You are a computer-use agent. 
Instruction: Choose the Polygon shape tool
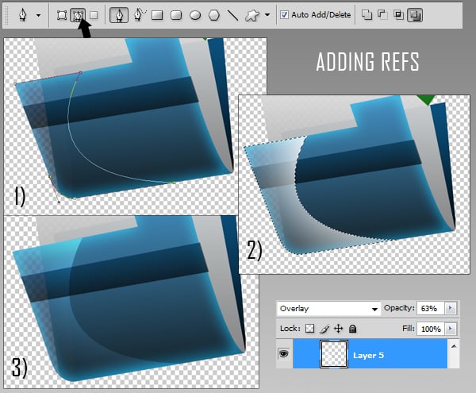coord(213,14)
